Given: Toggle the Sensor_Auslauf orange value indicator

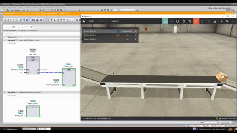Looking at the screenshot, I should (118, 35).
